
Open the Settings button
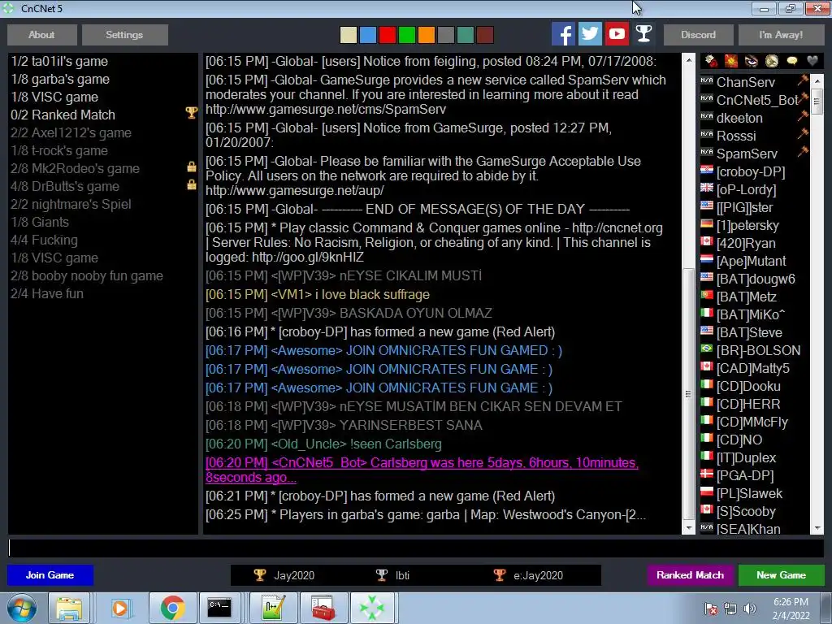(x=124, y=34)
